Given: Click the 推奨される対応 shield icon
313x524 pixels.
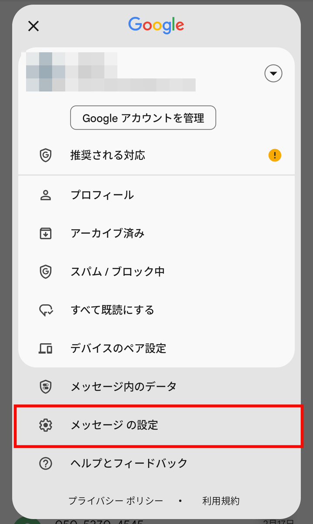Looking at the screenshot, I should point(45,155).
